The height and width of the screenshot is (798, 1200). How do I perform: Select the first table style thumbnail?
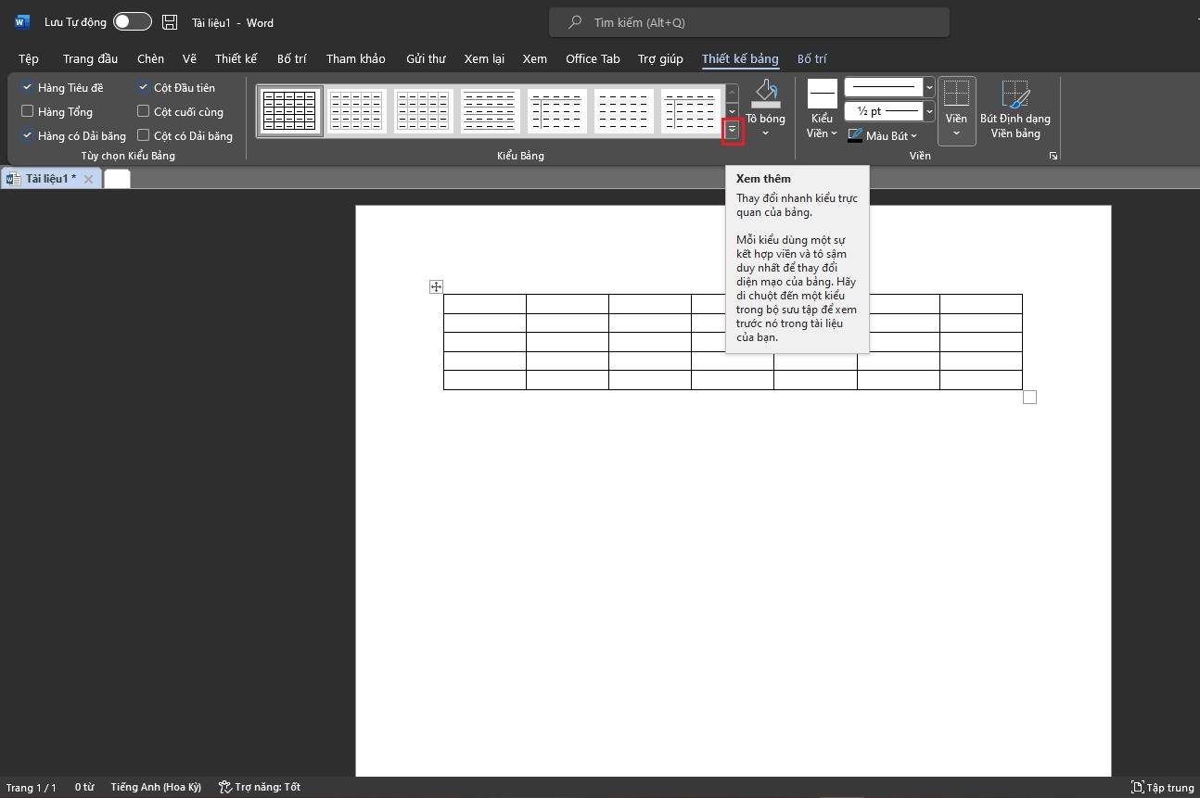coord(289,111)
